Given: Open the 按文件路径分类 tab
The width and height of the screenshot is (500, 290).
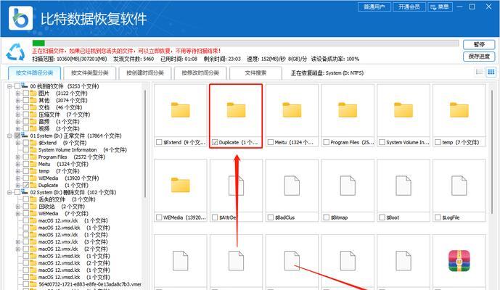Looking at the screenshot, I should coord(34,72).
